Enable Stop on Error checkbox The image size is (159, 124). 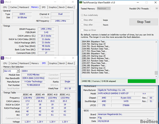(x=82, y=30)
